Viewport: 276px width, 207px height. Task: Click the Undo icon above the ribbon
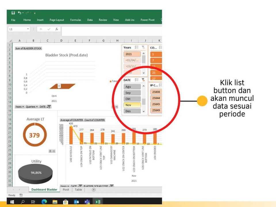click(19, 12)
